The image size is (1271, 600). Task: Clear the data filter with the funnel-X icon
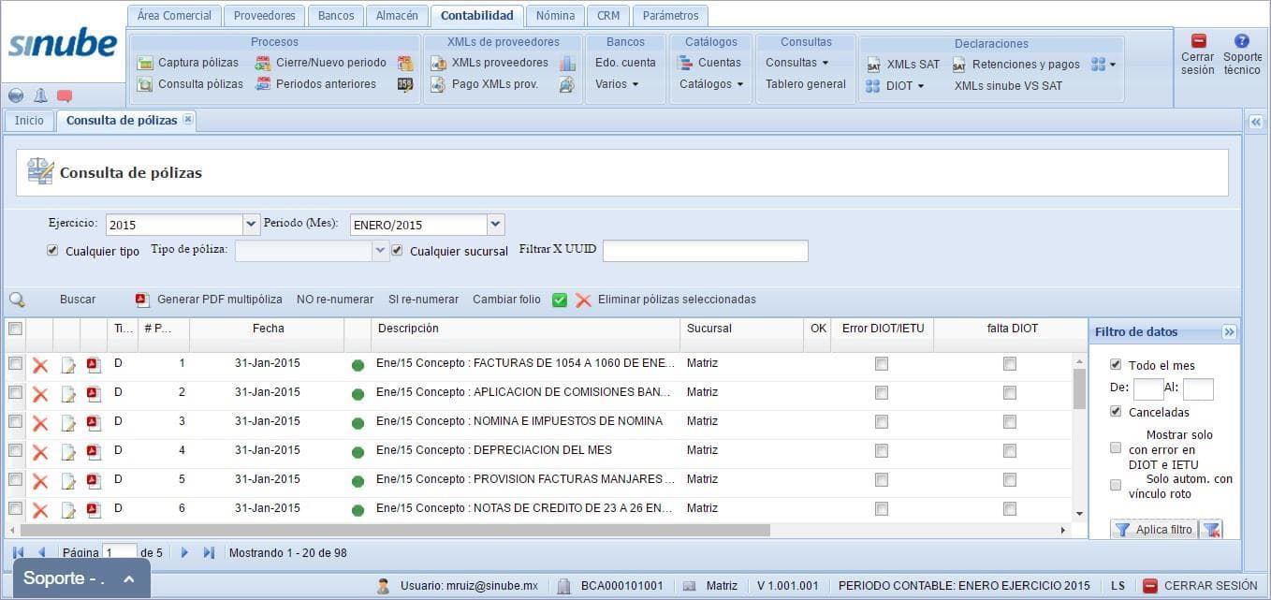pyautogui.click(x=1211, y=530)
